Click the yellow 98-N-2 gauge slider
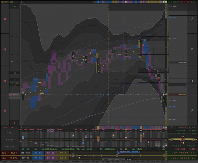 [182, 139]
